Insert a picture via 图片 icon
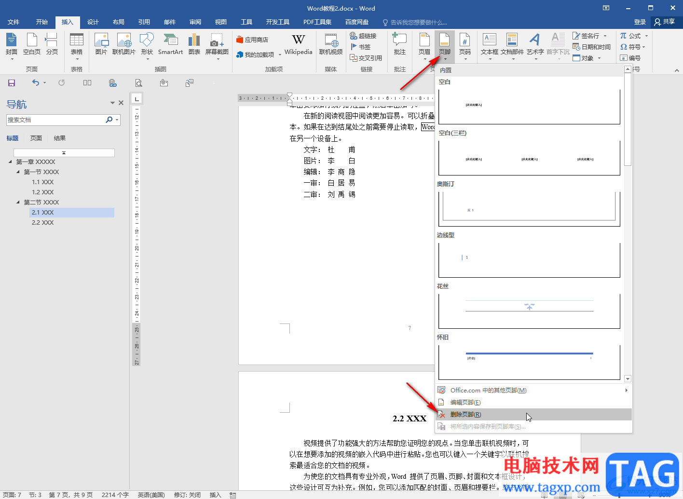The height and width of the screenshot is (499, 683). click(x=101, y=44)
